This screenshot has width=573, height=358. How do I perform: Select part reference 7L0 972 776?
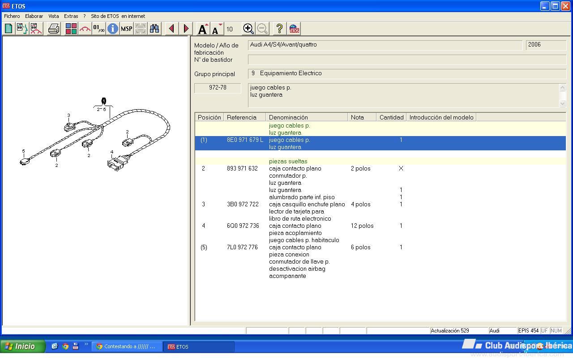point(242,247)
